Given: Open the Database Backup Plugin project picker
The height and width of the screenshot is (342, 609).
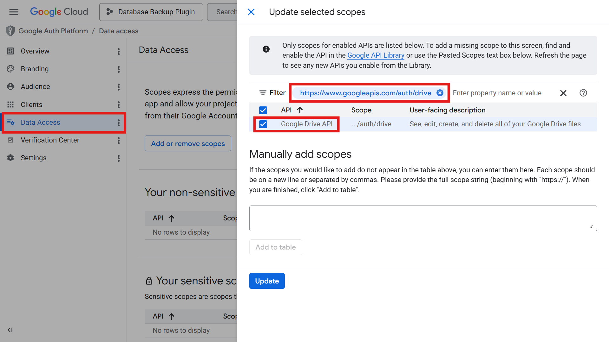Looking at the screenshot, I should coord(151,12).
